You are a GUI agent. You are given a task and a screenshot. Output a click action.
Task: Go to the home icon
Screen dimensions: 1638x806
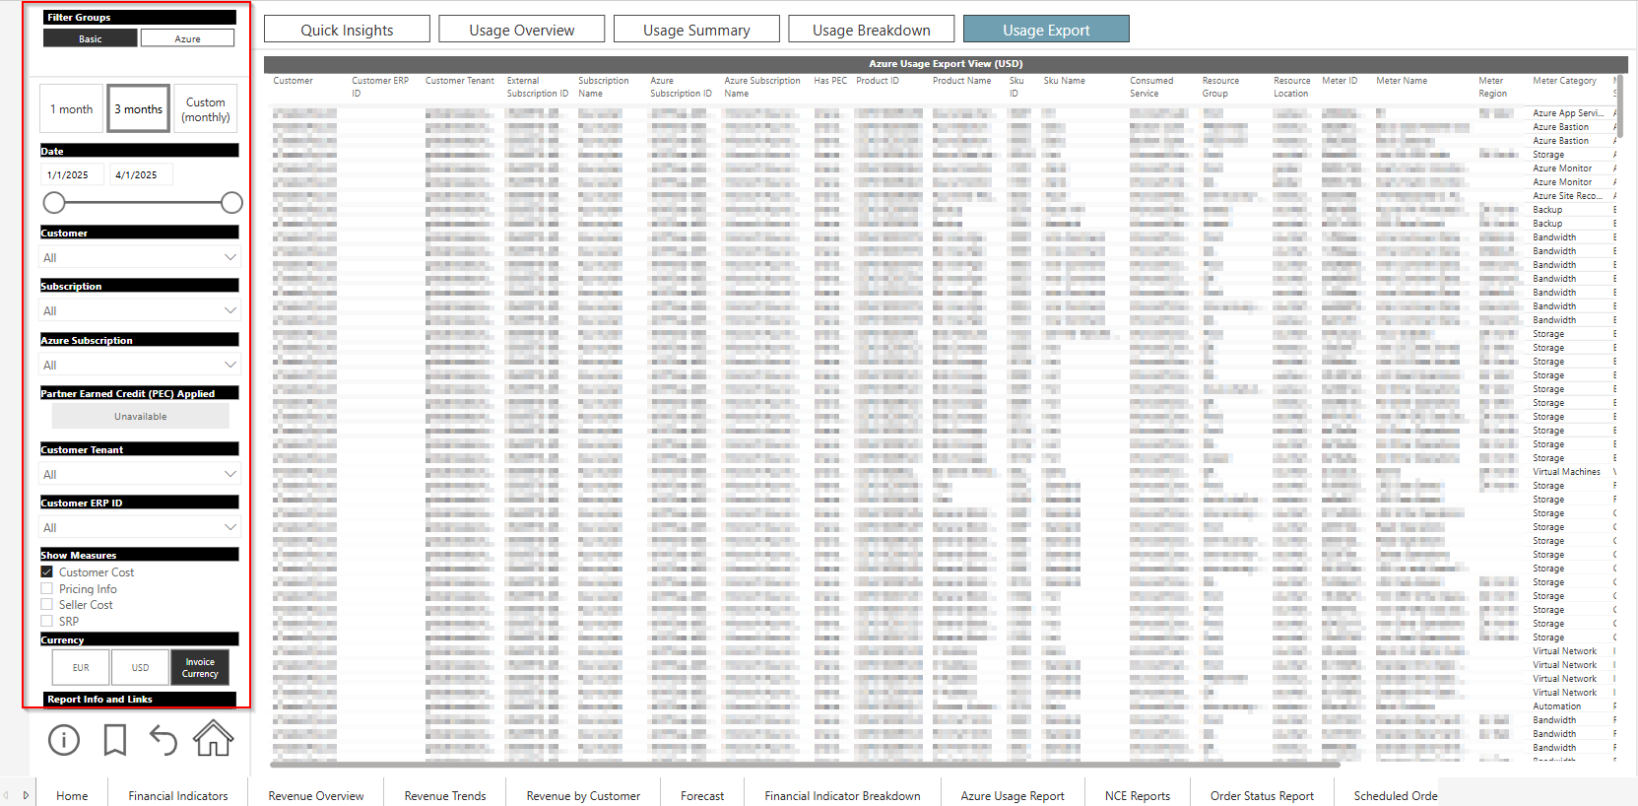213,738
